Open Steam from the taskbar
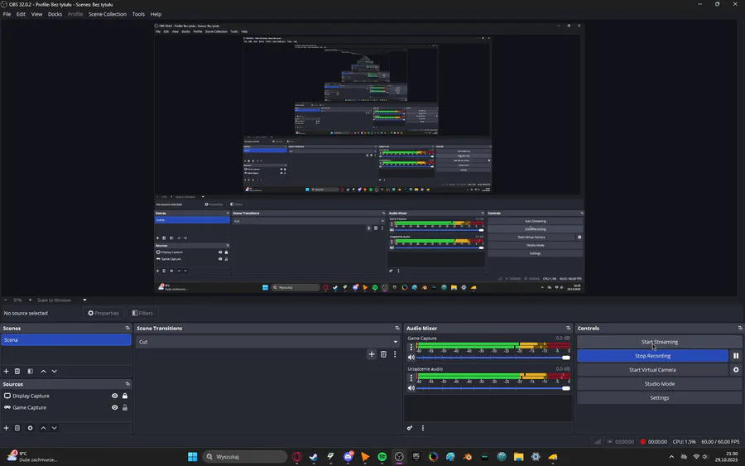The width and height of the screenshot is (745, 466). click(x=314, y=457)
